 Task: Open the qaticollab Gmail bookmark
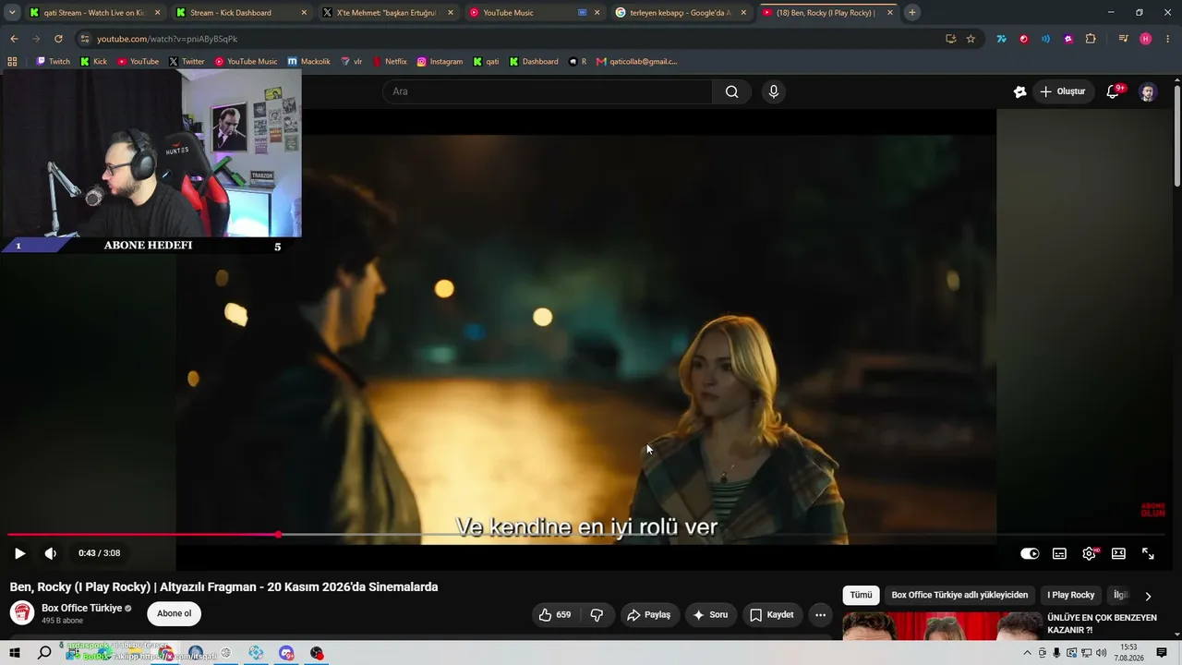pyautogui.click(x=637, y=62)
